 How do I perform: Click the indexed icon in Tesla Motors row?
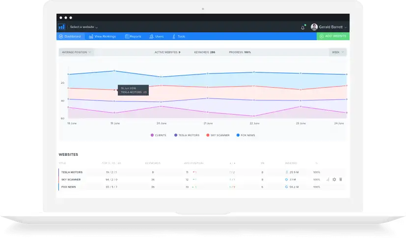(x=286, y=172)
